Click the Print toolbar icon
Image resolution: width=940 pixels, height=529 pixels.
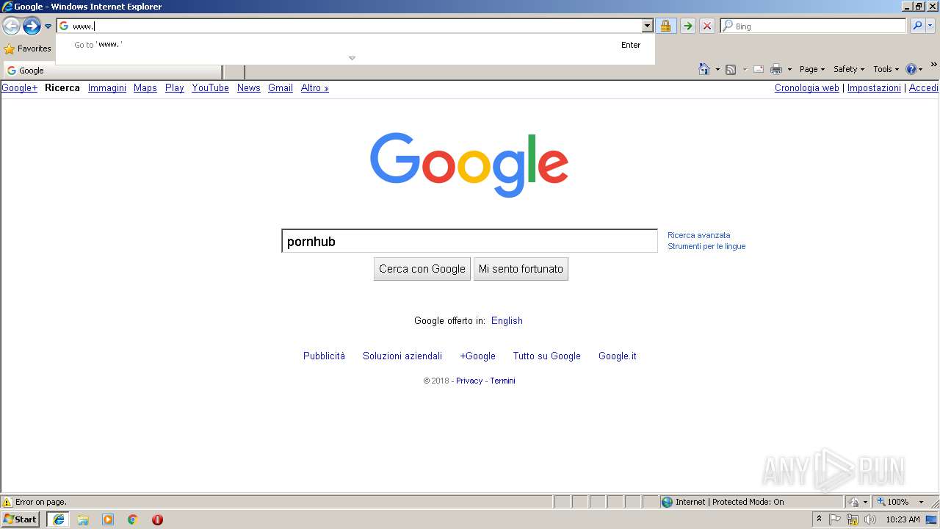[x=776, y=69]
